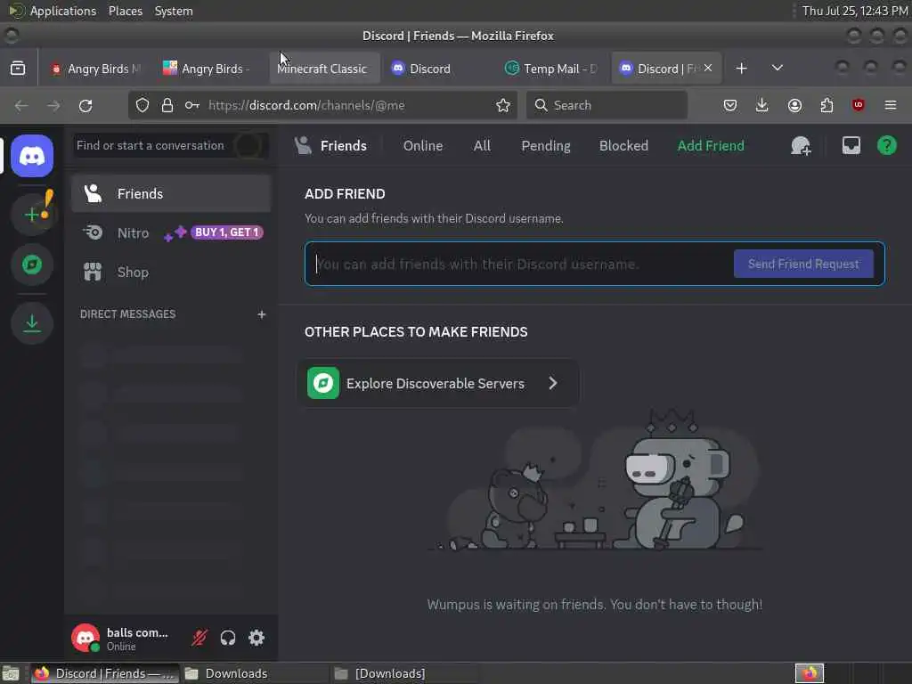Switch to Minecraft Classic tab

pyautogui.click(x=324, y=69)
